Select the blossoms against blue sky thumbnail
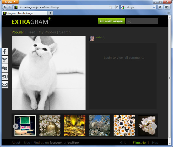 [99, 126]
